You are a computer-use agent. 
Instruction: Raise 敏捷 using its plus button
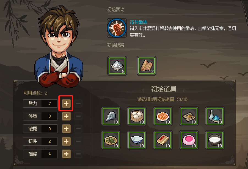tap(66, 129)
